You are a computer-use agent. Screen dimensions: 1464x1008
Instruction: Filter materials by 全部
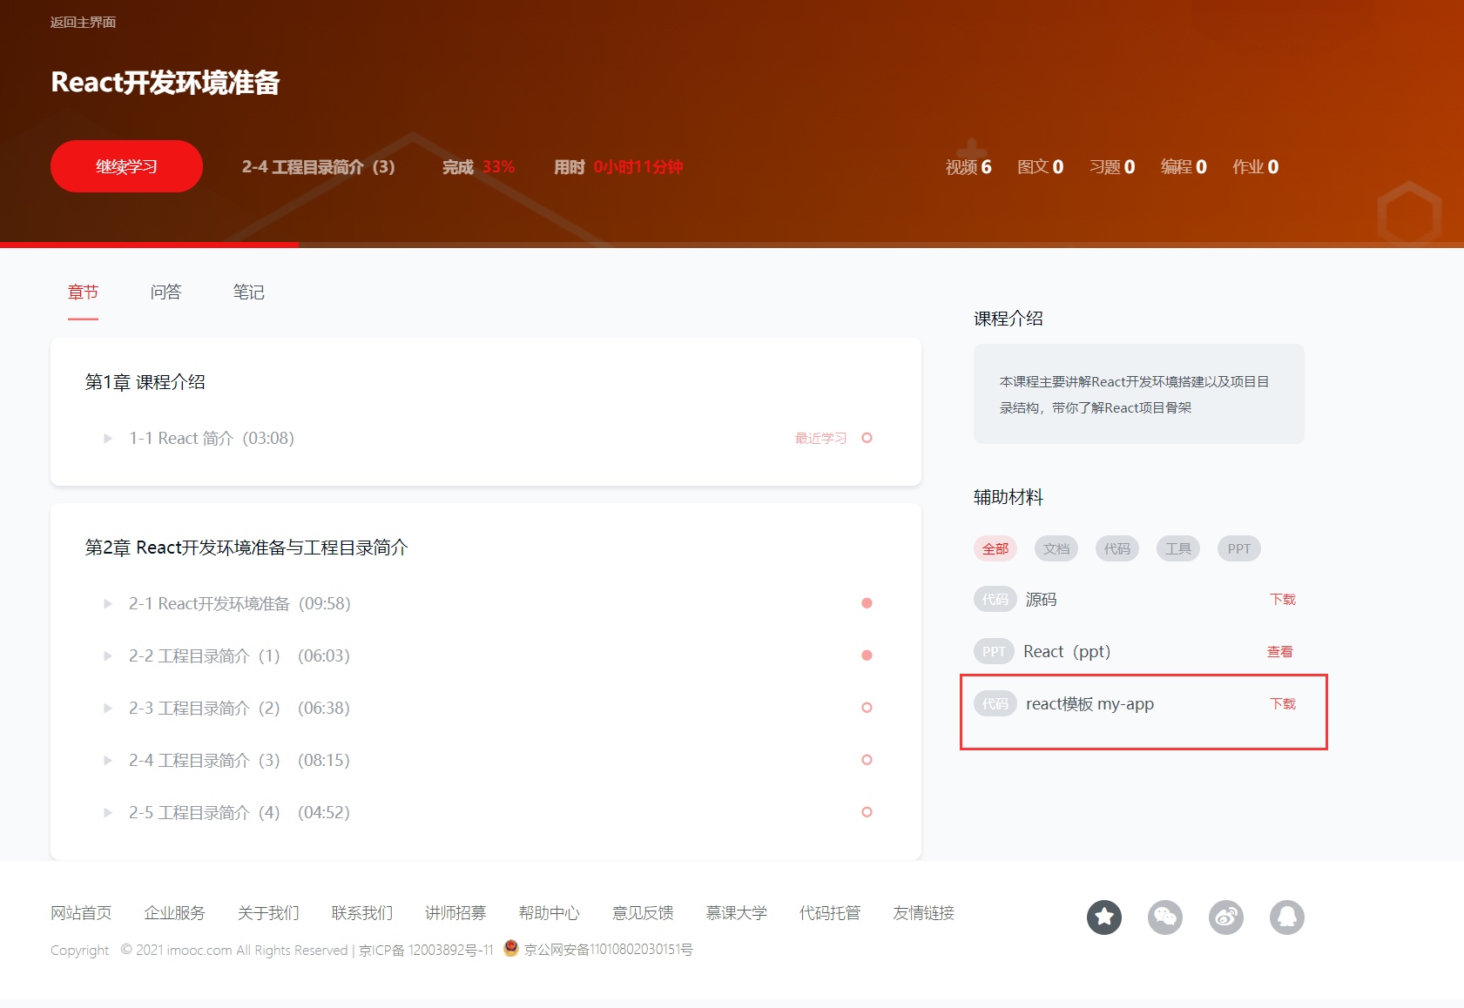pos(995,548)
